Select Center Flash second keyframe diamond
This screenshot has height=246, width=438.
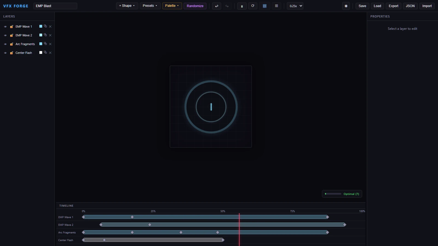pyautogui.click(x=104, y=240)
